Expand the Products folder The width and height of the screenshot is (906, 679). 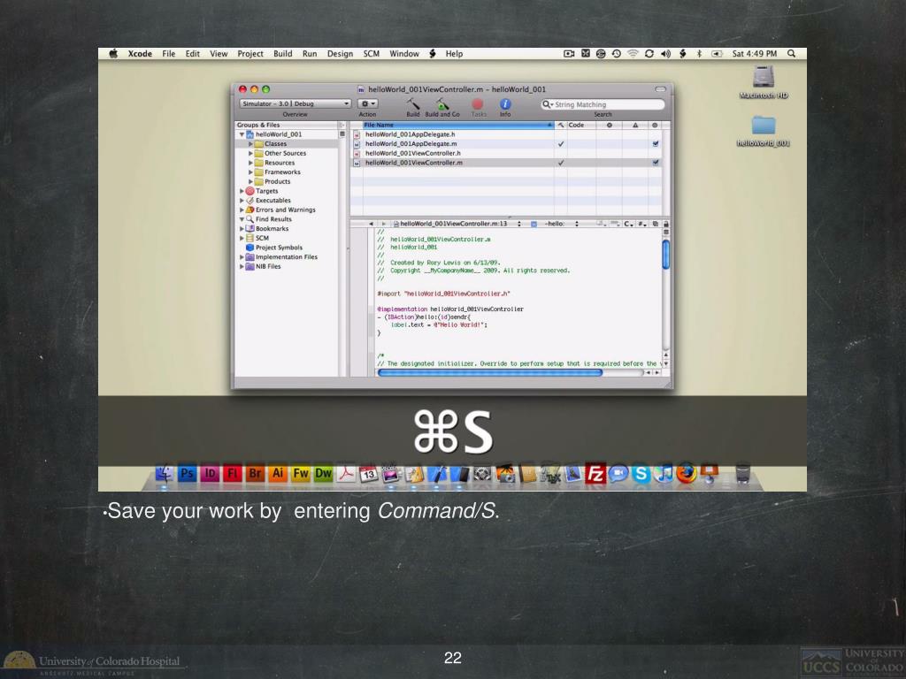[x=250, y=181]
